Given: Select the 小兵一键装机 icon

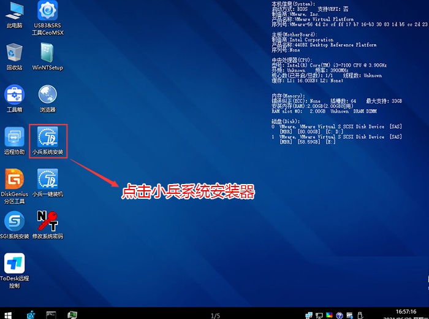Looking at the screenshot, I should click(x=48, y=183).
